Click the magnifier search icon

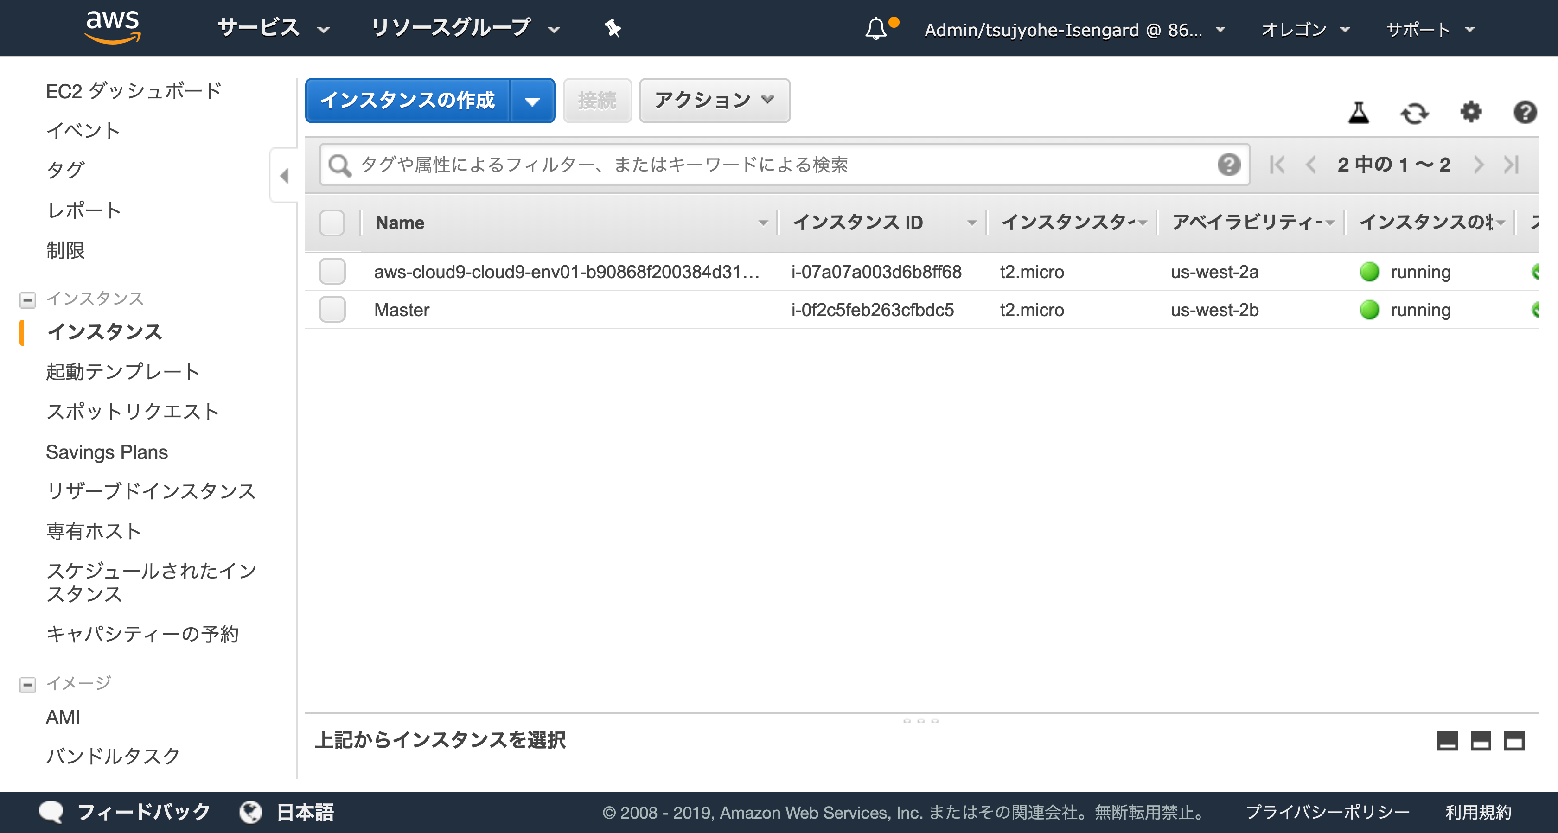tap(339, 165)
